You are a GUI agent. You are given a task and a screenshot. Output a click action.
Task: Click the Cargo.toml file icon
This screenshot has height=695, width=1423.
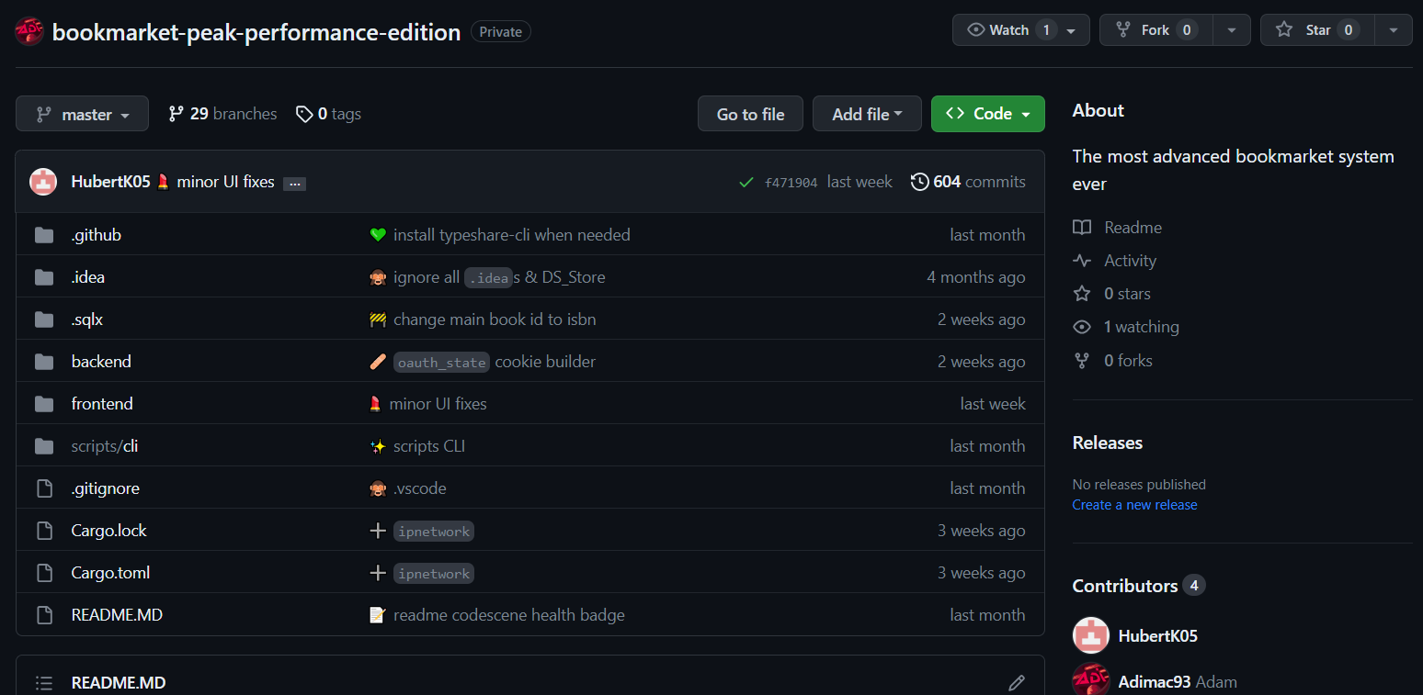[44, 573]
